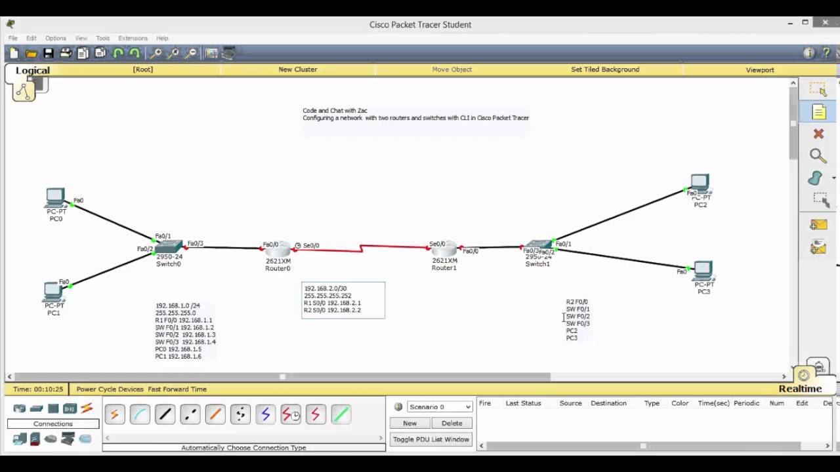Zoom in with the plus magnifier
The image size is (840, 472).
[156, 53]
